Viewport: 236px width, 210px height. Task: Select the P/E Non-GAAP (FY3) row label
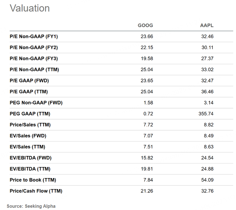(34, 59)
